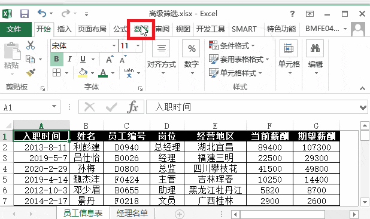Click the Borders grid icon
The image size is (370, 219).
(x=57, y=73)
